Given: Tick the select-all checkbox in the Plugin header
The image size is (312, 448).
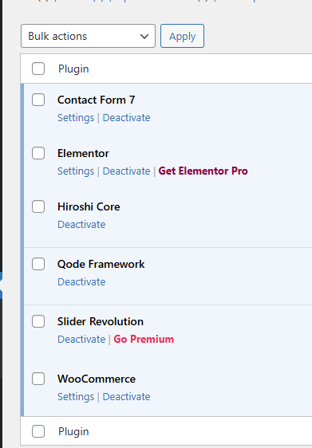Looking at the screenshot, I should coord(38,69).
